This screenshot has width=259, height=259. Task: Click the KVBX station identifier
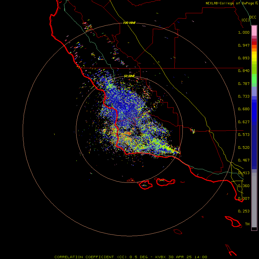tap(160, 257)
